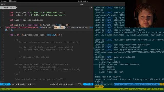Click the 'for i in (0..process_mod.size)' loop line
This screenshot has width=164, height=92.
(36, 35)
